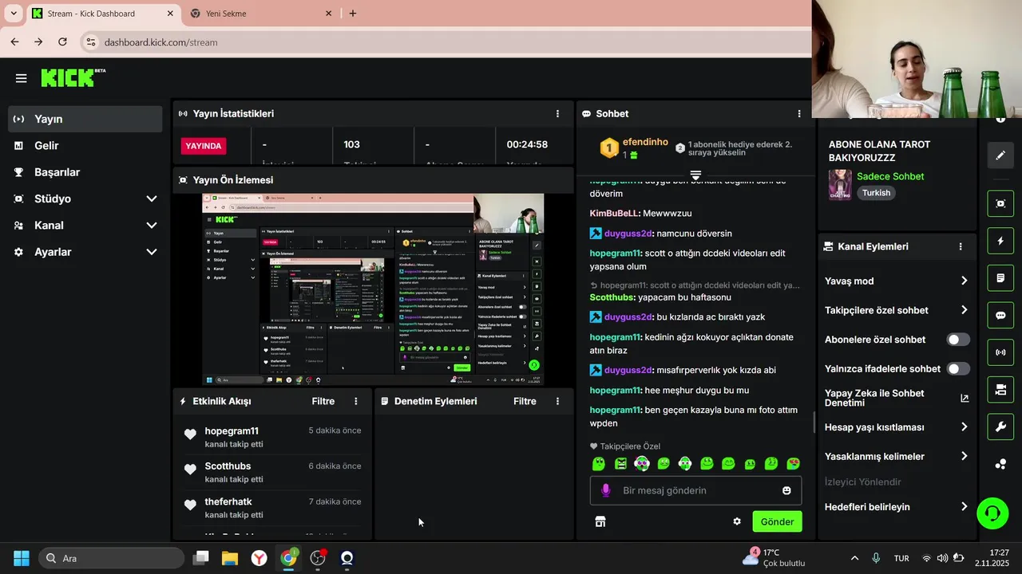1022x574 pixels.
Task: Insert the first green blob emote
Action: 599,463
